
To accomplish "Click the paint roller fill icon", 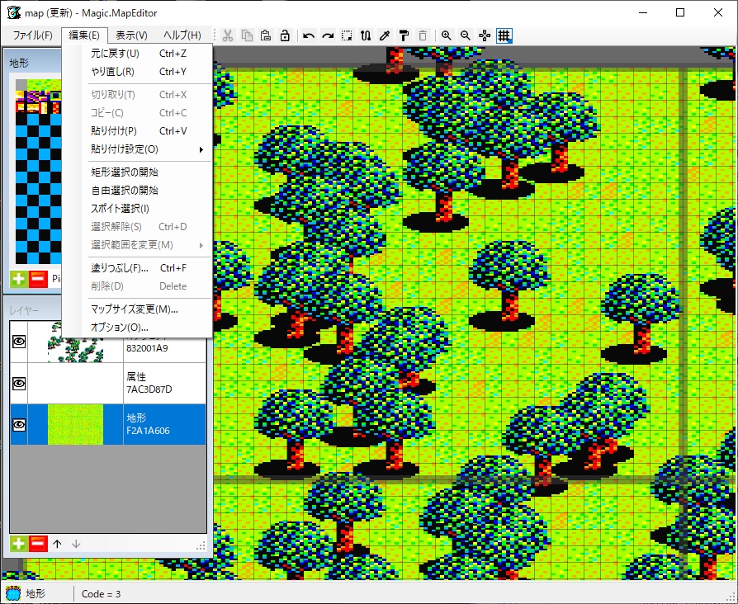I will coord(404,35).
